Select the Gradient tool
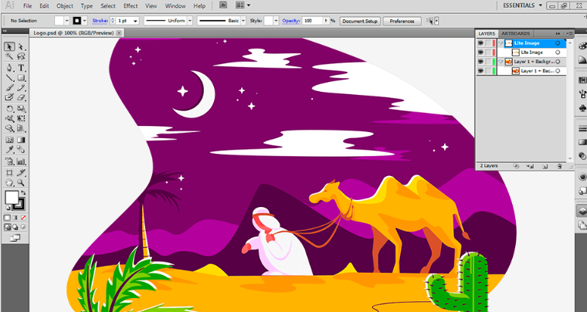Image resolution: width=587 pixels, height=312 pixels. click(21, 140)
